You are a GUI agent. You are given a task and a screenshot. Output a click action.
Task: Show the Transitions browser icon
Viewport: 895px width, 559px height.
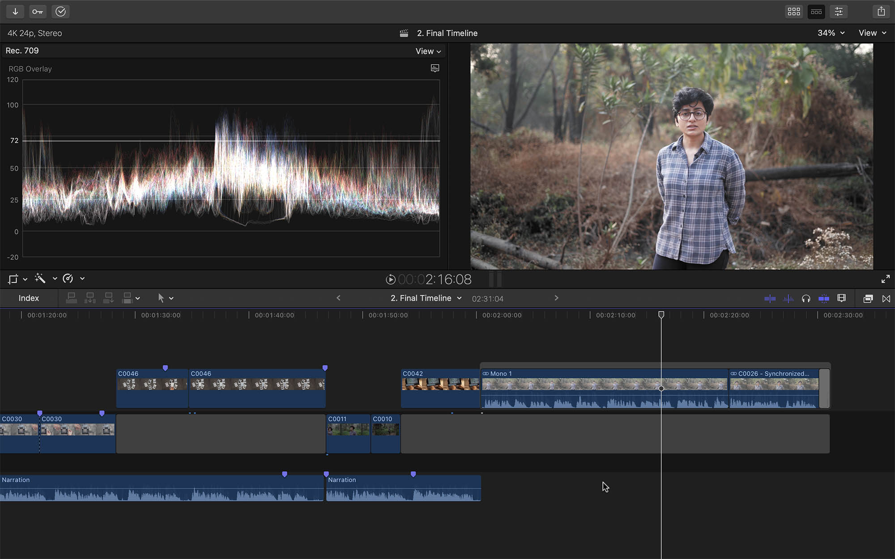tap(886, 299)
